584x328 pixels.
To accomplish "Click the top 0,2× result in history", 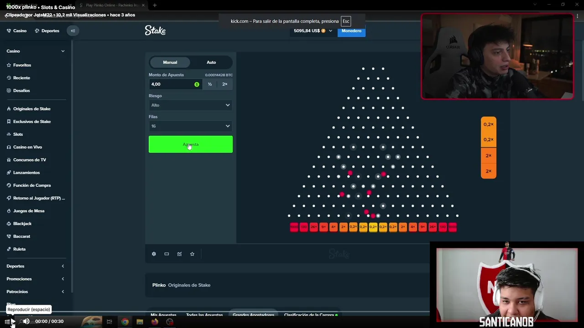I will 488,124.
